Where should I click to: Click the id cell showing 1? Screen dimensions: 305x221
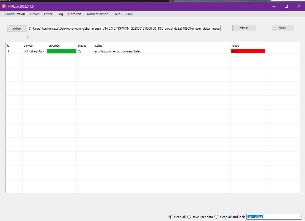pyautogui.click(x=8, y=51)
